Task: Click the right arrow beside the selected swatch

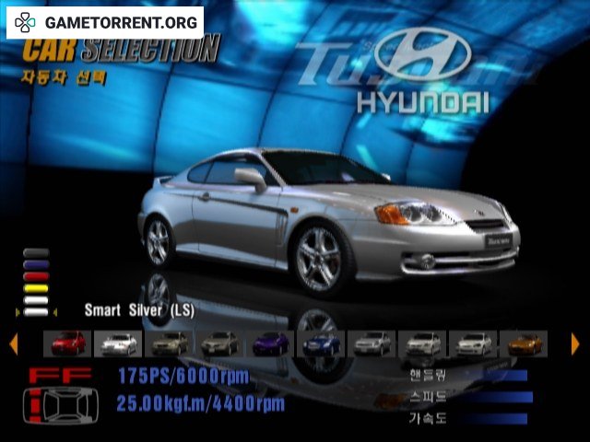Action: coord(55,312)
